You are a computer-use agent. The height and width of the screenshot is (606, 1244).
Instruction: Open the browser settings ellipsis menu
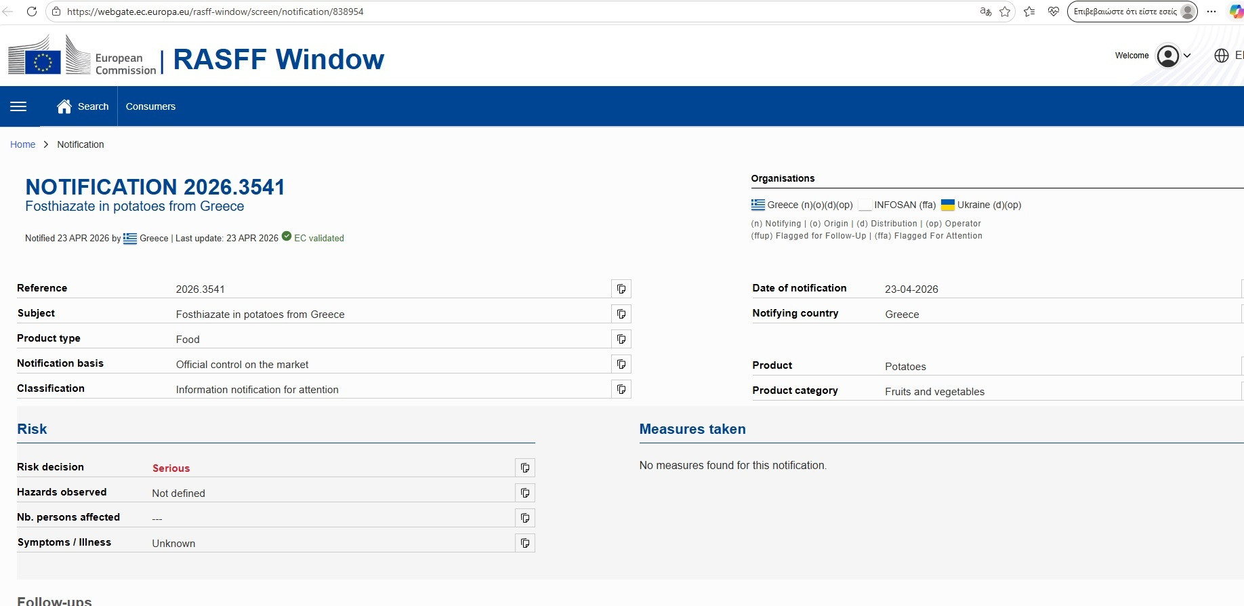click(1211, 12)
